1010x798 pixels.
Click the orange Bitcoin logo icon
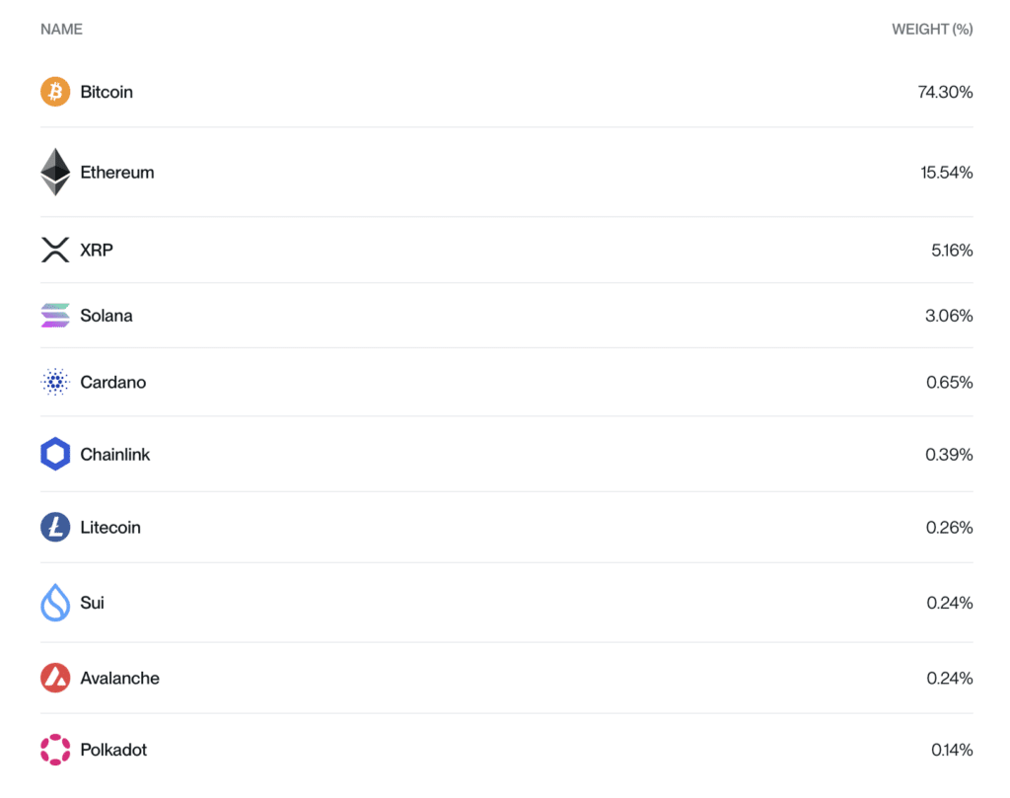click(x=55, y=92)
